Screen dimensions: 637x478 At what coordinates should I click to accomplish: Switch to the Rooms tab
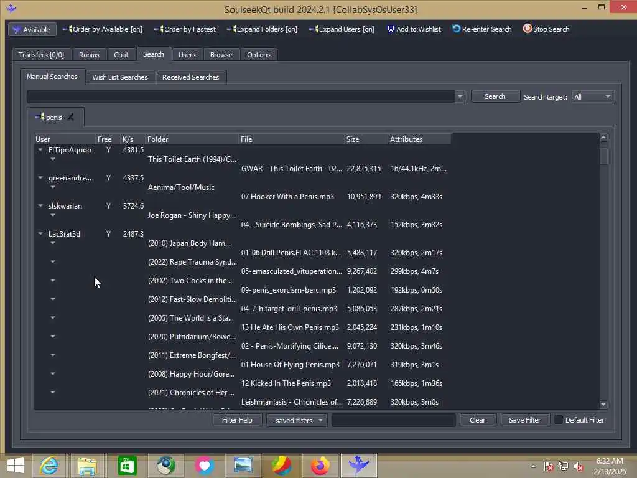(x=89, y=55)
